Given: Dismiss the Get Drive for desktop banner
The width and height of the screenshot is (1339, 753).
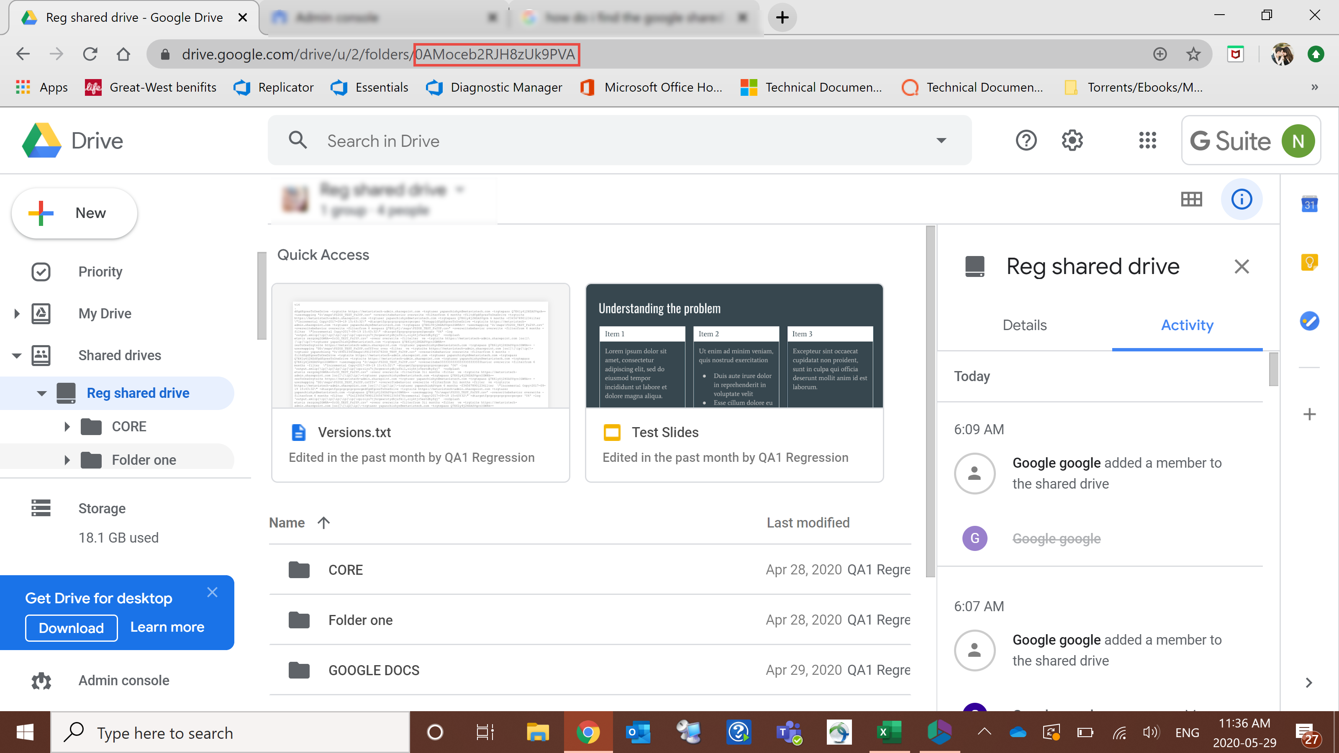Looking at the screenshot, I should click(x=213, y=591).
